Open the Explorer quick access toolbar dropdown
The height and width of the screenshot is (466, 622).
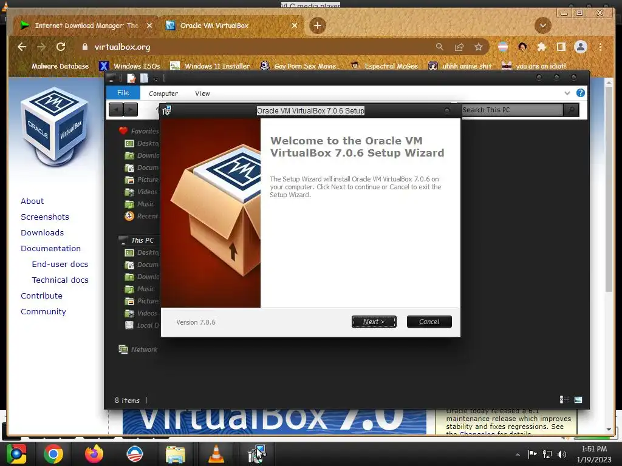click(155, 79)
